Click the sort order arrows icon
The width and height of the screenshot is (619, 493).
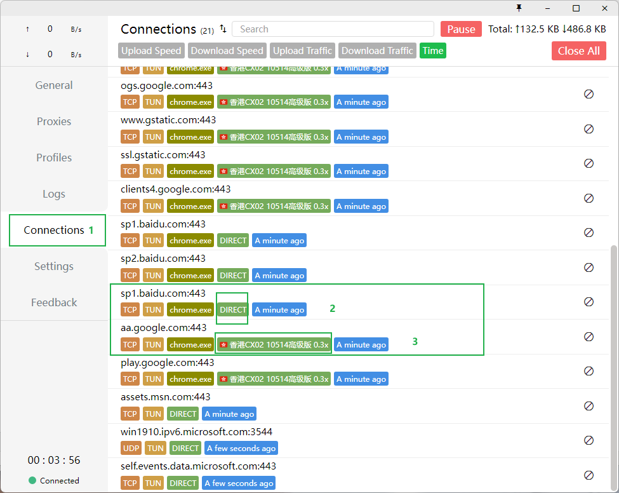point(223,29)
